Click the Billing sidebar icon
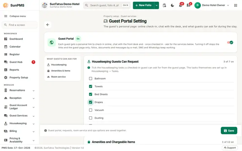Viewport: 242px width, 151px height. [x=6, y=131]
